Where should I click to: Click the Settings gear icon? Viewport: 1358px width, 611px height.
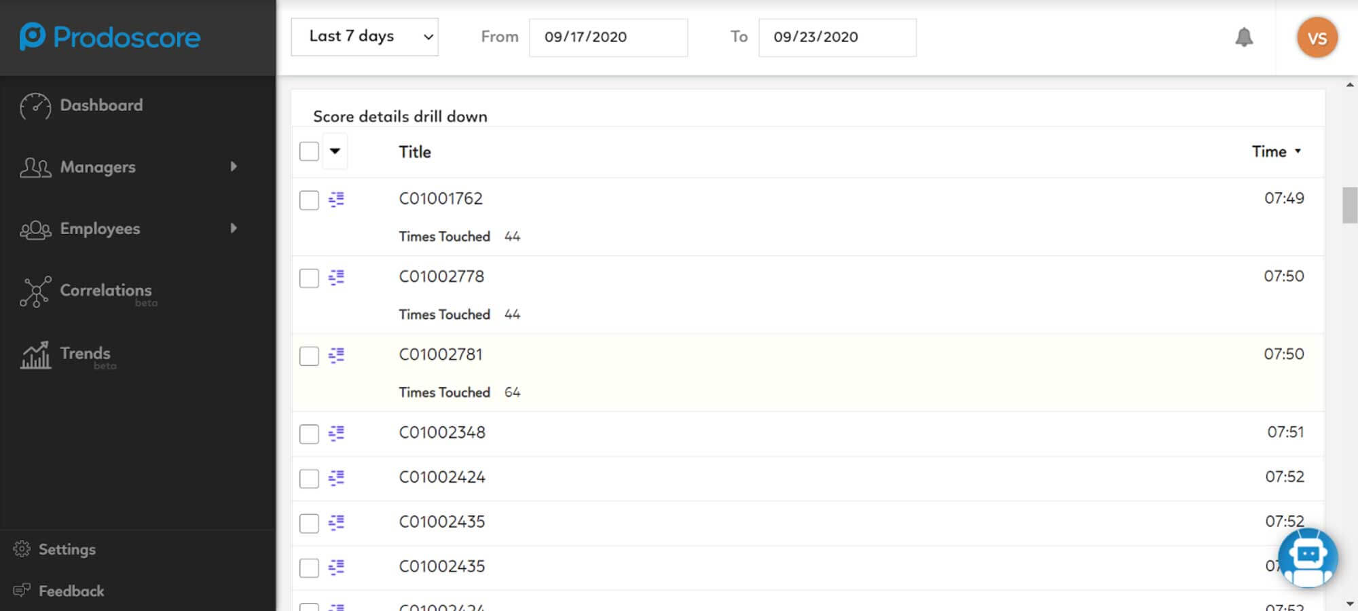tap(22, 549)
